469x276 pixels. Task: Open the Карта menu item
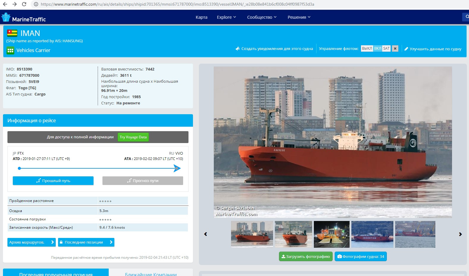[x=201, y=17]
